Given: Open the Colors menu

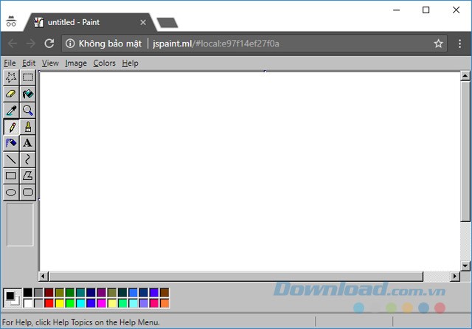Looking at the screenshot, I should (105, 63).
